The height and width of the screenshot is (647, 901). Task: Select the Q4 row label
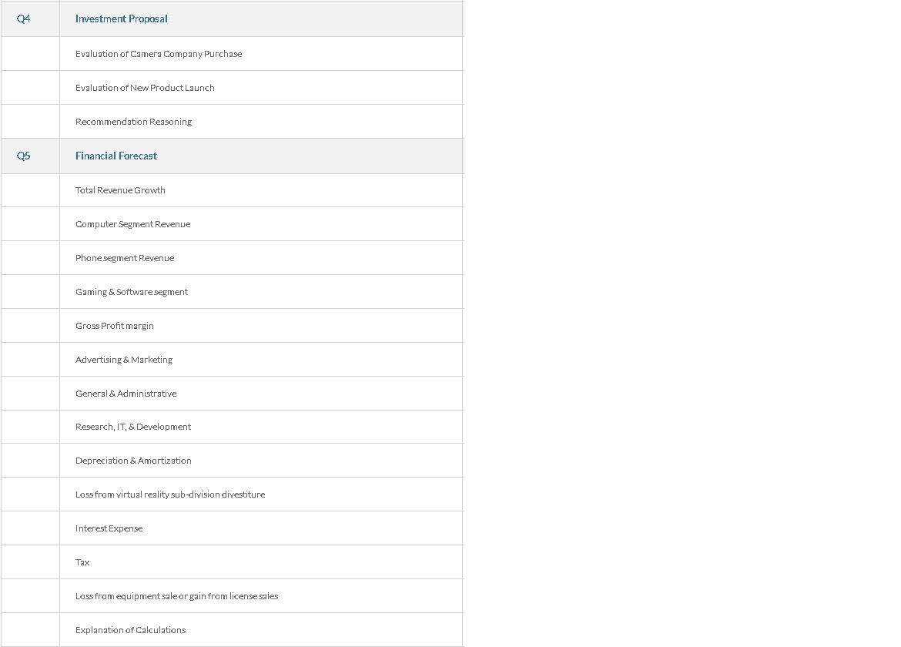pos(24,19)
